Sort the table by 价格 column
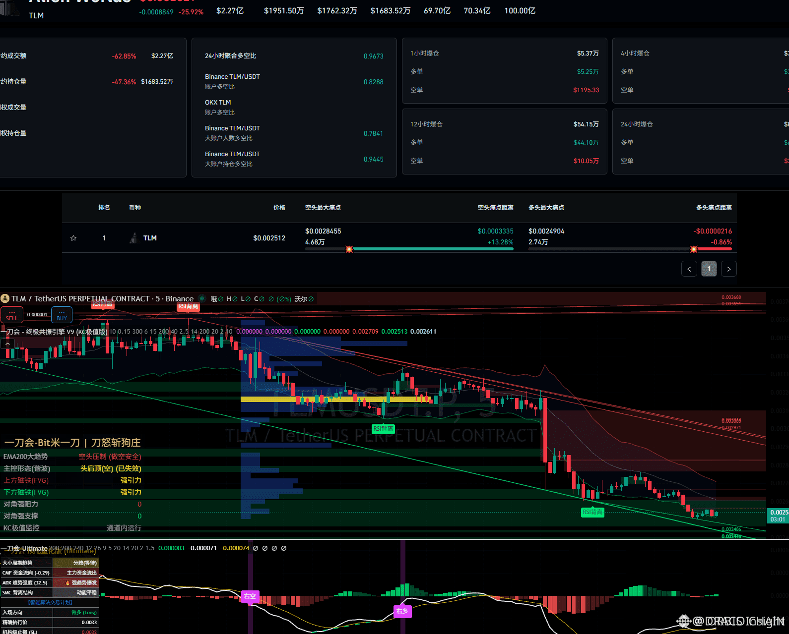 tap(279, 208)
